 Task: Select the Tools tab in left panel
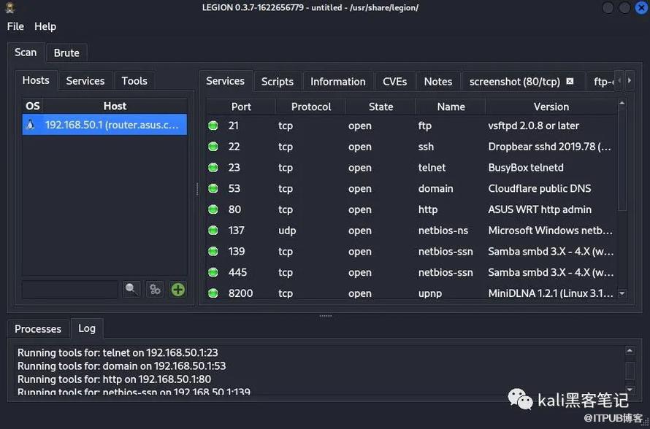tap(134, 81)
